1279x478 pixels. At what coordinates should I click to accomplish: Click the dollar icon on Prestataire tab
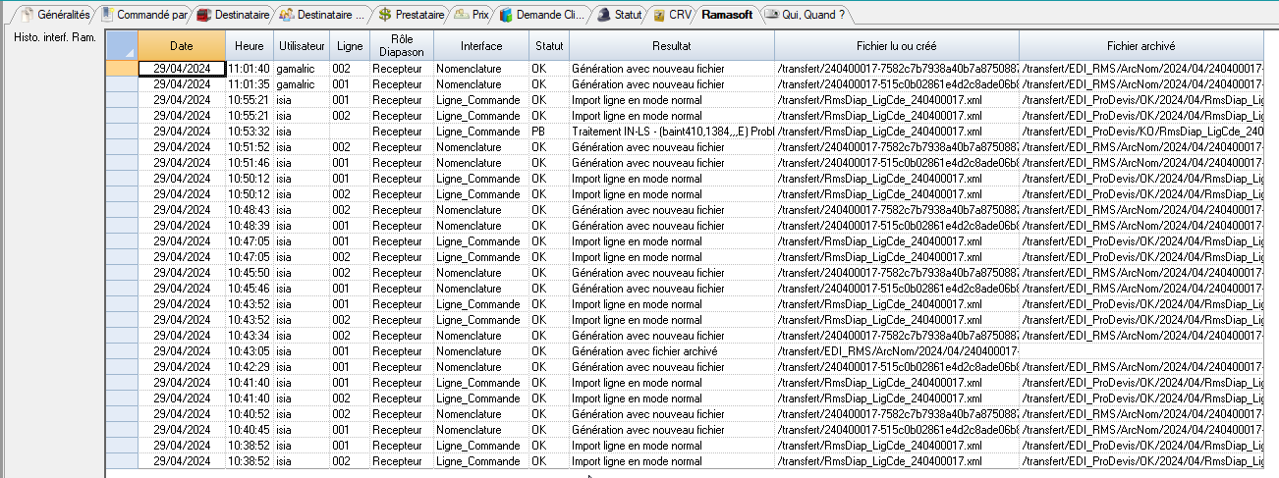tap(385, 15)
